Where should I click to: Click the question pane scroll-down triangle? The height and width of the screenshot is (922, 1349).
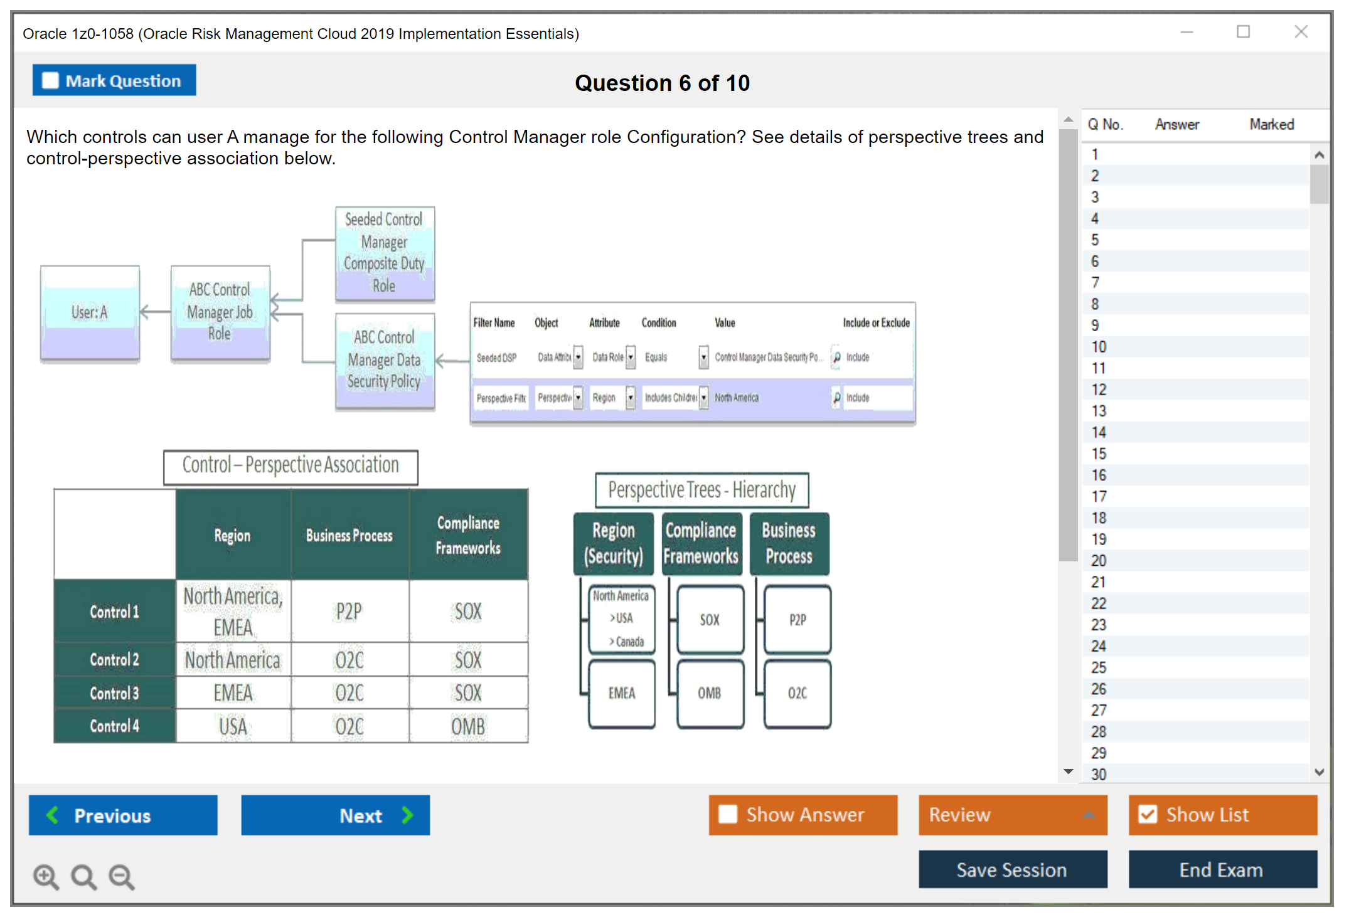tap(1069, 771)
